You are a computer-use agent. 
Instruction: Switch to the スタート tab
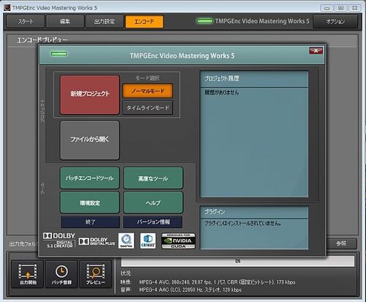[x=26, y=21]
